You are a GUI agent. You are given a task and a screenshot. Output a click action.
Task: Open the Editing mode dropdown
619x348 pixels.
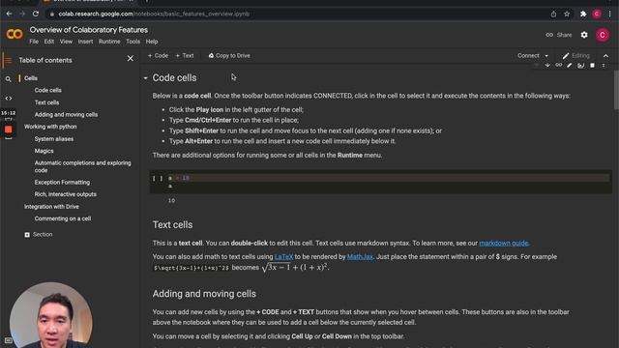pyautogui.click(x=576, y=56)
